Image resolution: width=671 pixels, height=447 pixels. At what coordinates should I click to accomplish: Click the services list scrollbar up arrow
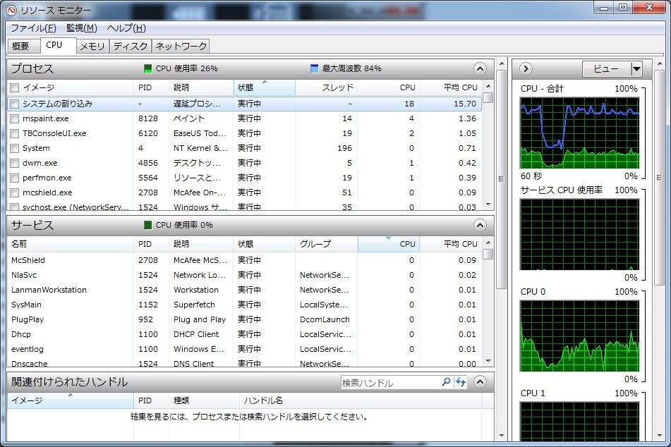point(488,243)
